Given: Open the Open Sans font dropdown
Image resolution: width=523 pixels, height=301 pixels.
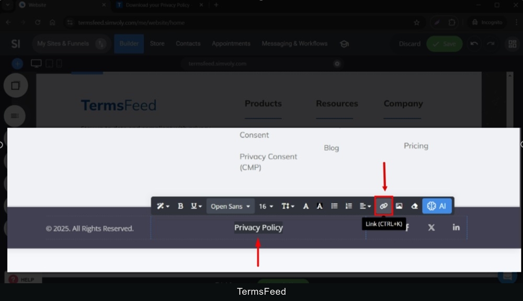Looking at the screenshot, I should tap(230, 206).
